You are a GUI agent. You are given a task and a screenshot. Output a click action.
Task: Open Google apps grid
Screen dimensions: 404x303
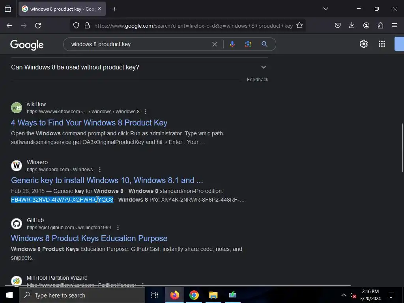[x=382, y=44]
